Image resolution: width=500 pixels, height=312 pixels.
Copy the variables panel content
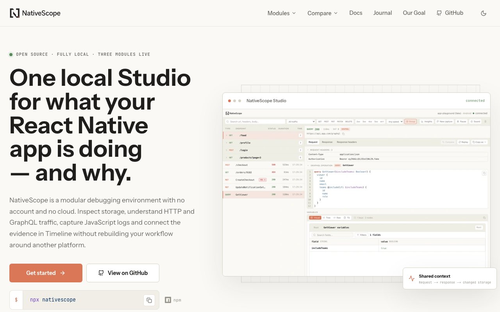[x=484, y=218]
